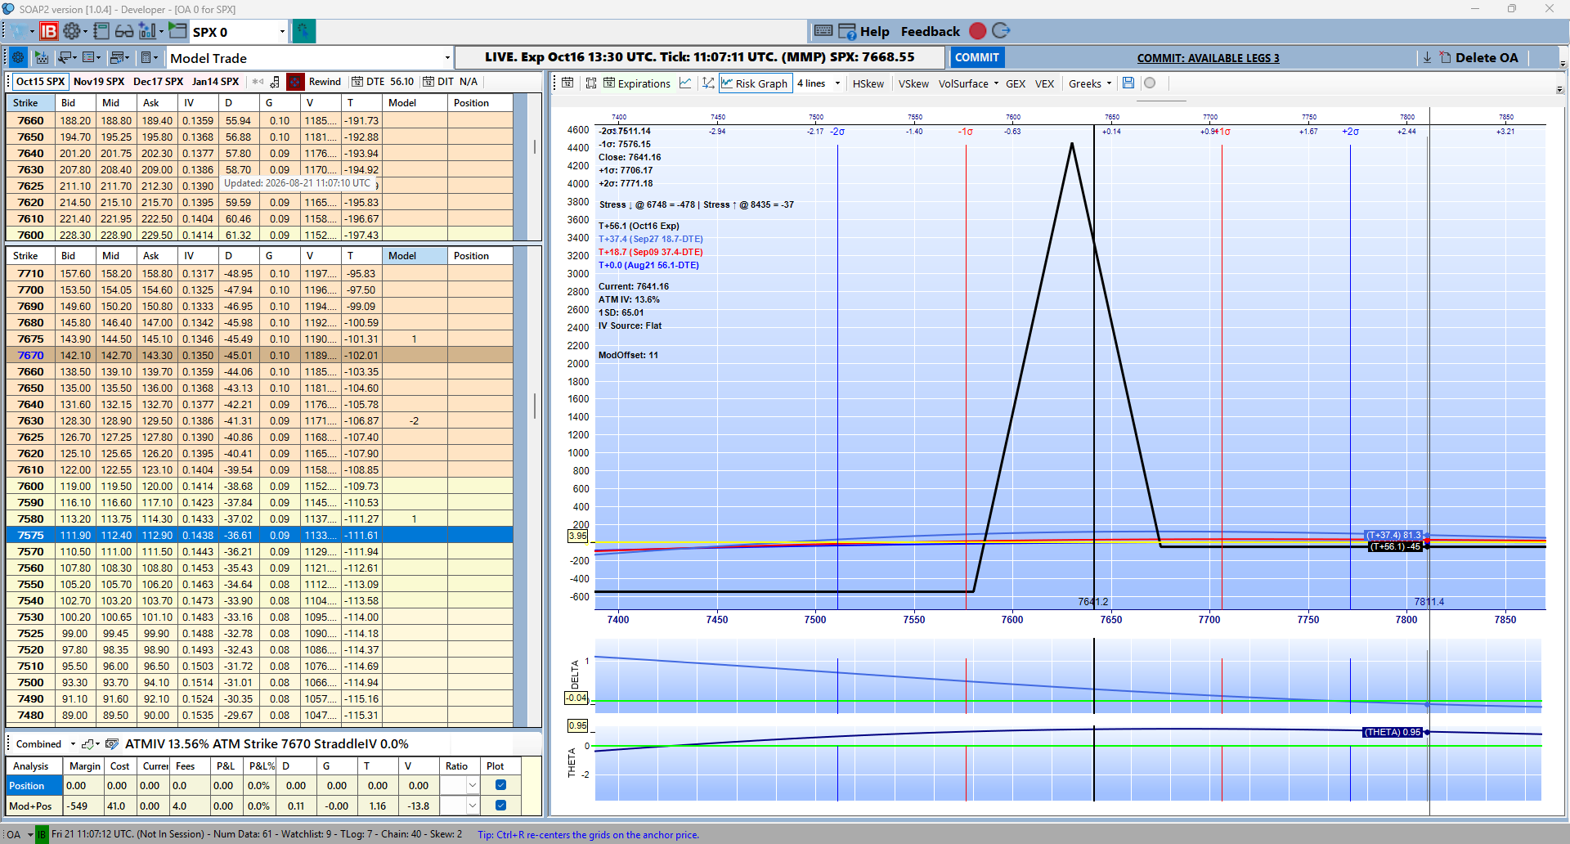Open the notebook journal icon

[101, 32]
